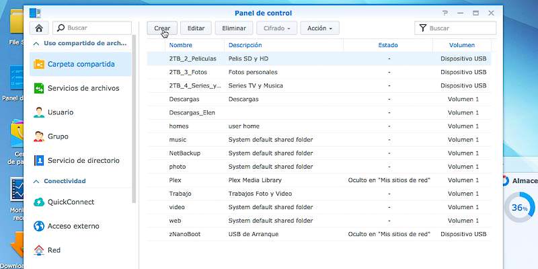This screenshot has width=538, height=269.
Task: Select the video folder
Action: [x=177, y=207]
